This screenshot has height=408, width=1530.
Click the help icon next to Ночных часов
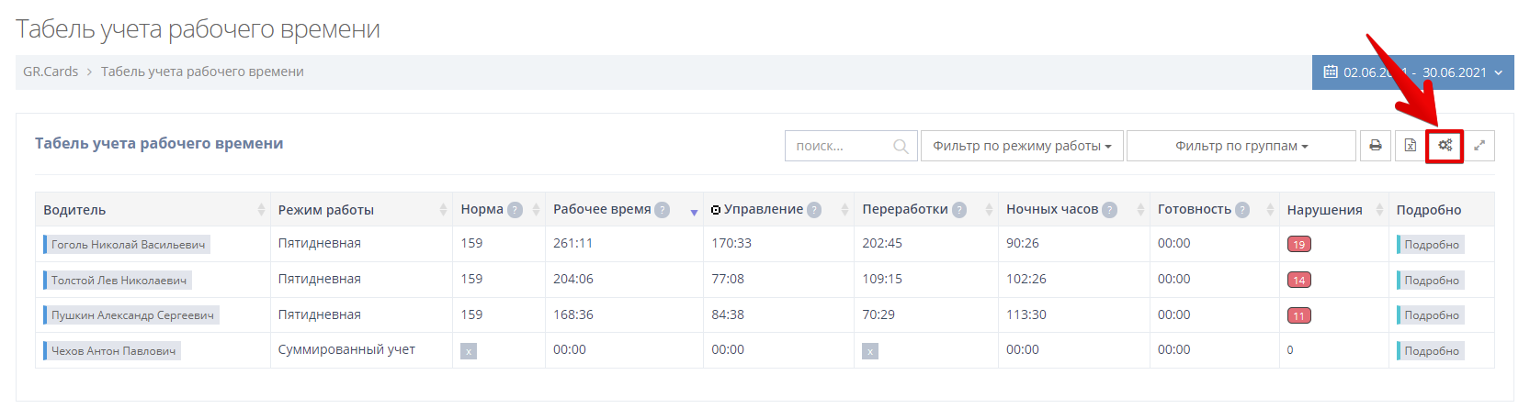tap(1109, 210)
